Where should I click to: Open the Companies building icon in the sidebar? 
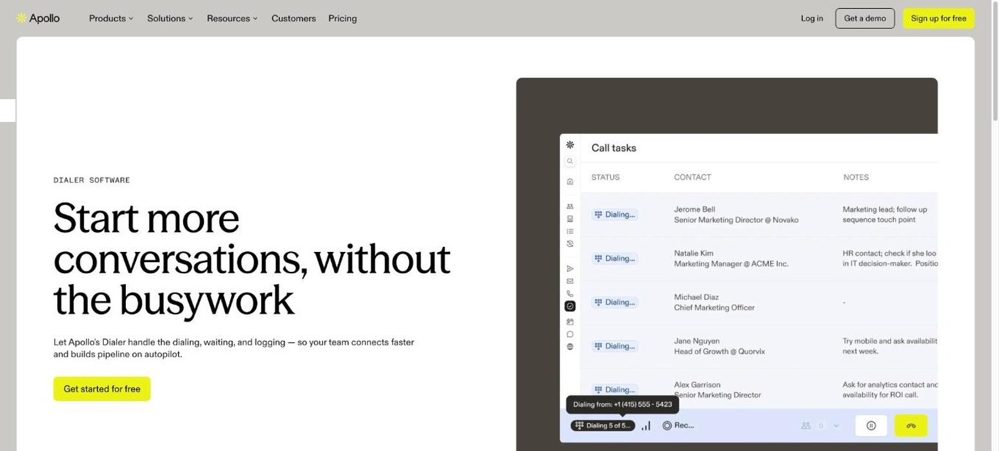point(570,218)
